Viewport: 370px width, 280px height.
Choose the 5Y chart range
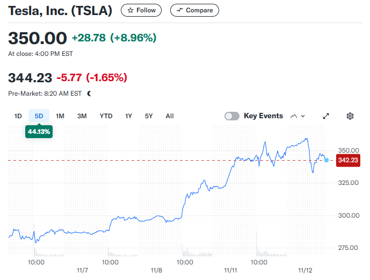pos(149,116)
